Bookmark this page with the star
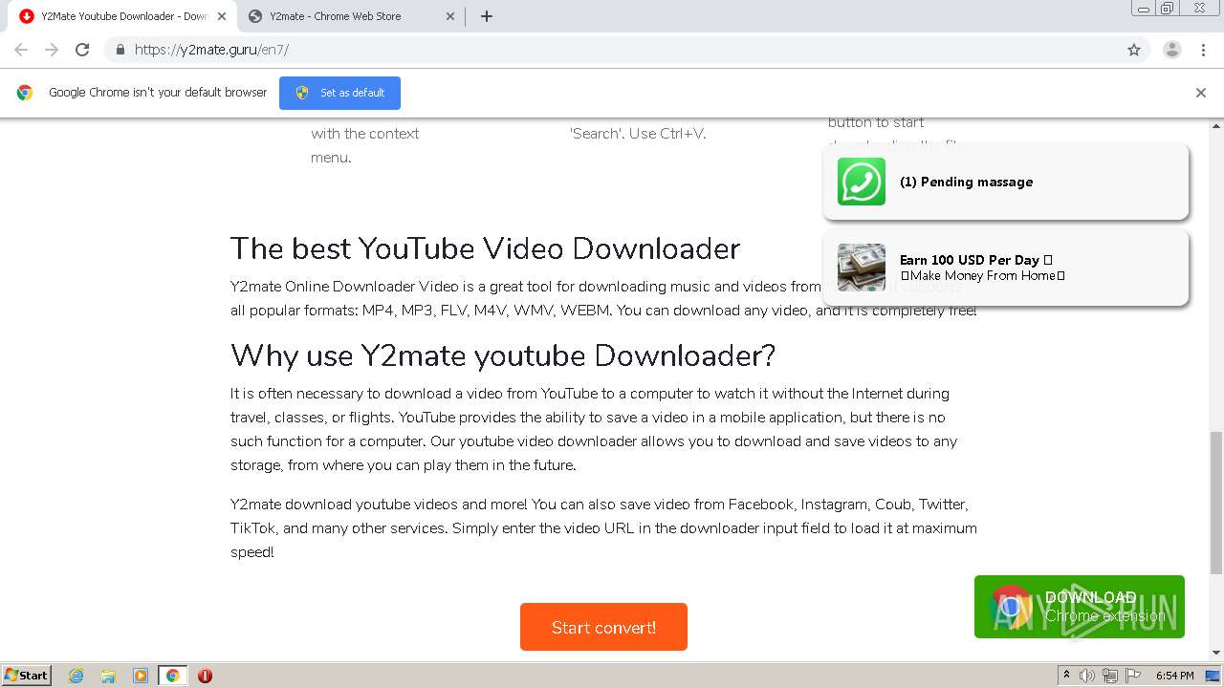Viewport: 1224px width, 688px height. pos(1134,50)
